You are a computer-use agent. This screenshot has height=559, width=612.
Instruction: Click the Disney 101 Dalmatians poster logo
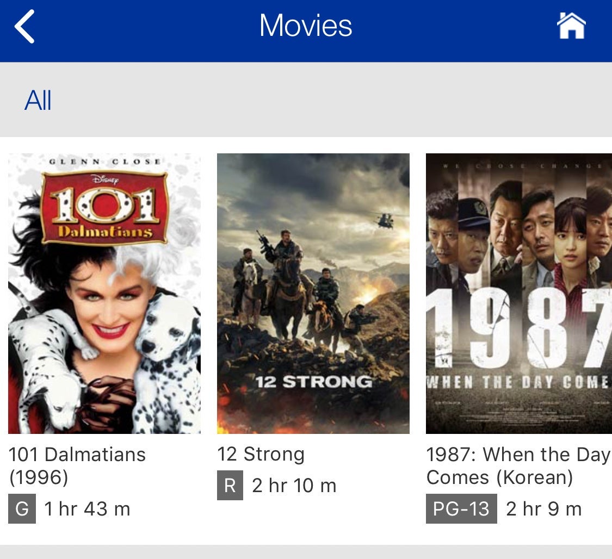point(104,207)
